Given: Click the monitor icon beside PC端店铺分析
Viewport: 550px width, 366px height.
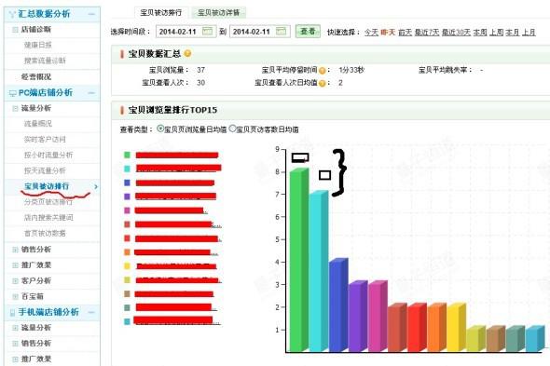Looking at the screenshot, I should [x=13, y=93].
